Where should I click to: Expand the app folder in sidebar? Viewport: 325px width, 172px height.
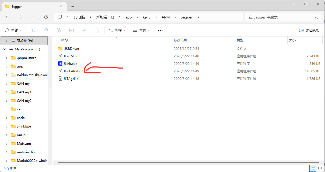click(6, 66)
